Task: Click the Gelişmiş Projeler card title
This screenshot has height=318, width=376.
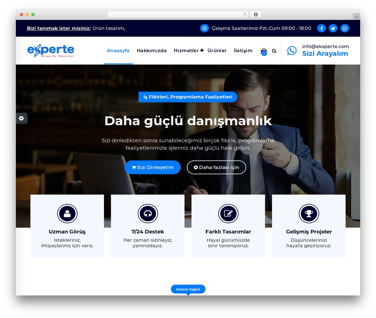Action: coord(309,232)
